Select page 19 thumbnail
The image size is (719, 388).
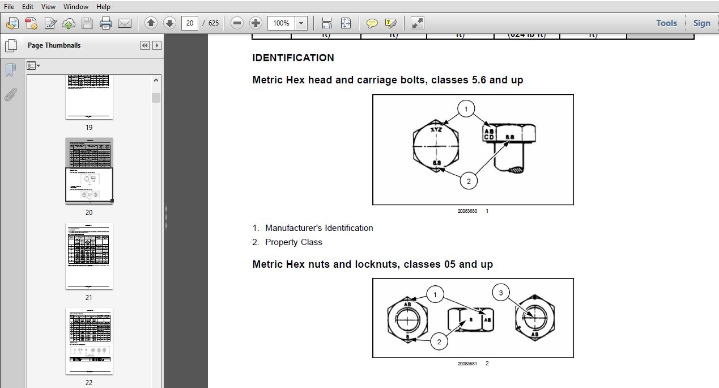click(89, 98)
